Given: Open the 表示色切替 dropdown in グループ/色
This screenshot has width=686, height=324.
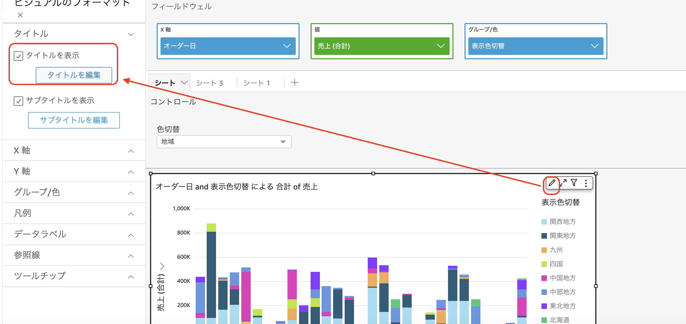Looking at the screenshot, I should (x=594, y=46).
